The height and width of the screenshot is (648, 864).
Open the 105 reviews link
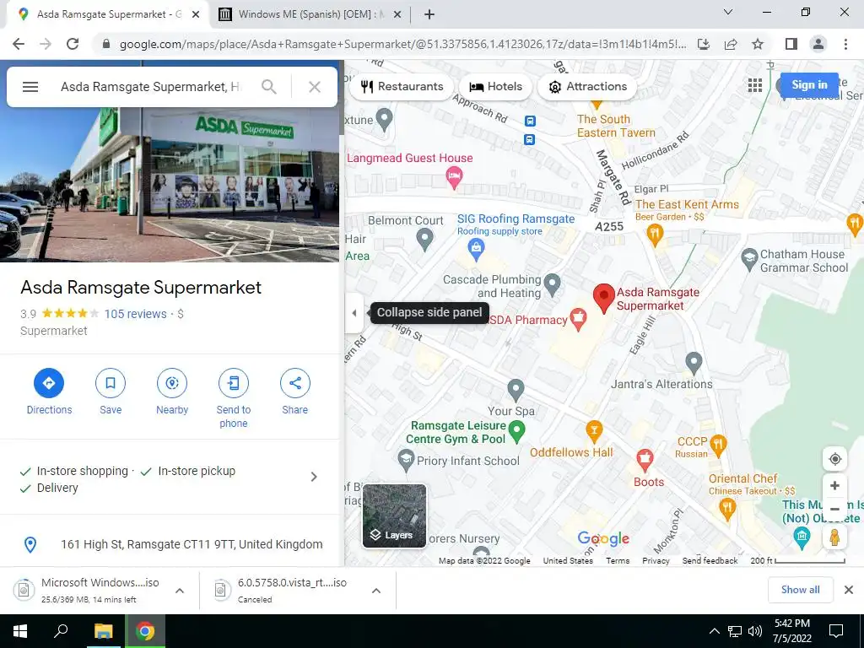[x=136, y=314]
